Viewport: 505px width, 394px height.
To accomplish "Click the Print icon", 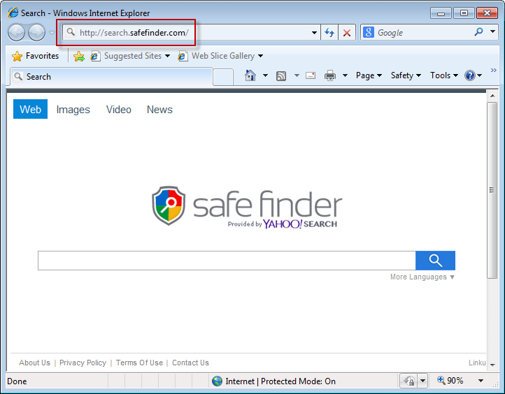I will pos(330,75).
